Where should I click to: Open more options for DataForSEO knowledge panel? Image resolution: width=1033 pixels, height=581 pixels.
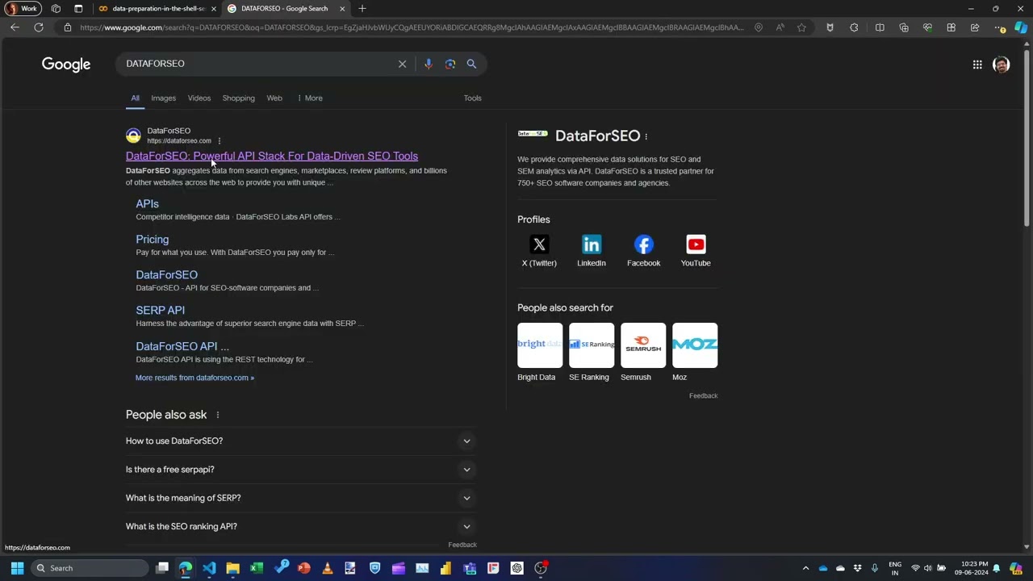coord(646,136)
